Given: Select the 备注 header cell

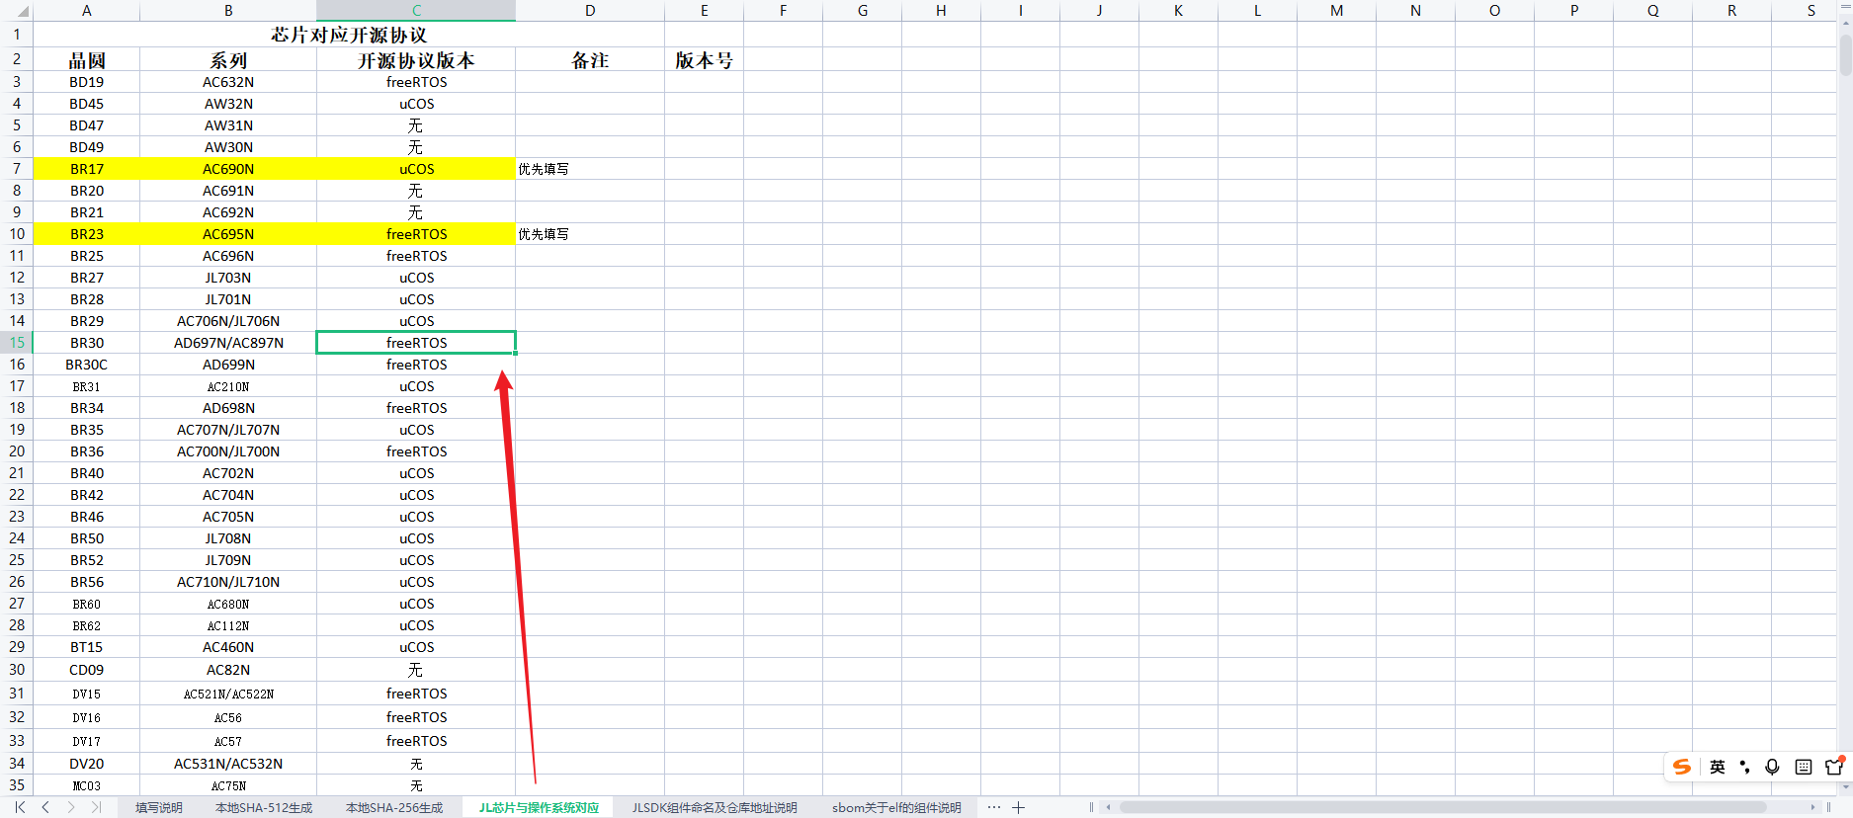Looking at the screenshot, I should tap(590, 60).
